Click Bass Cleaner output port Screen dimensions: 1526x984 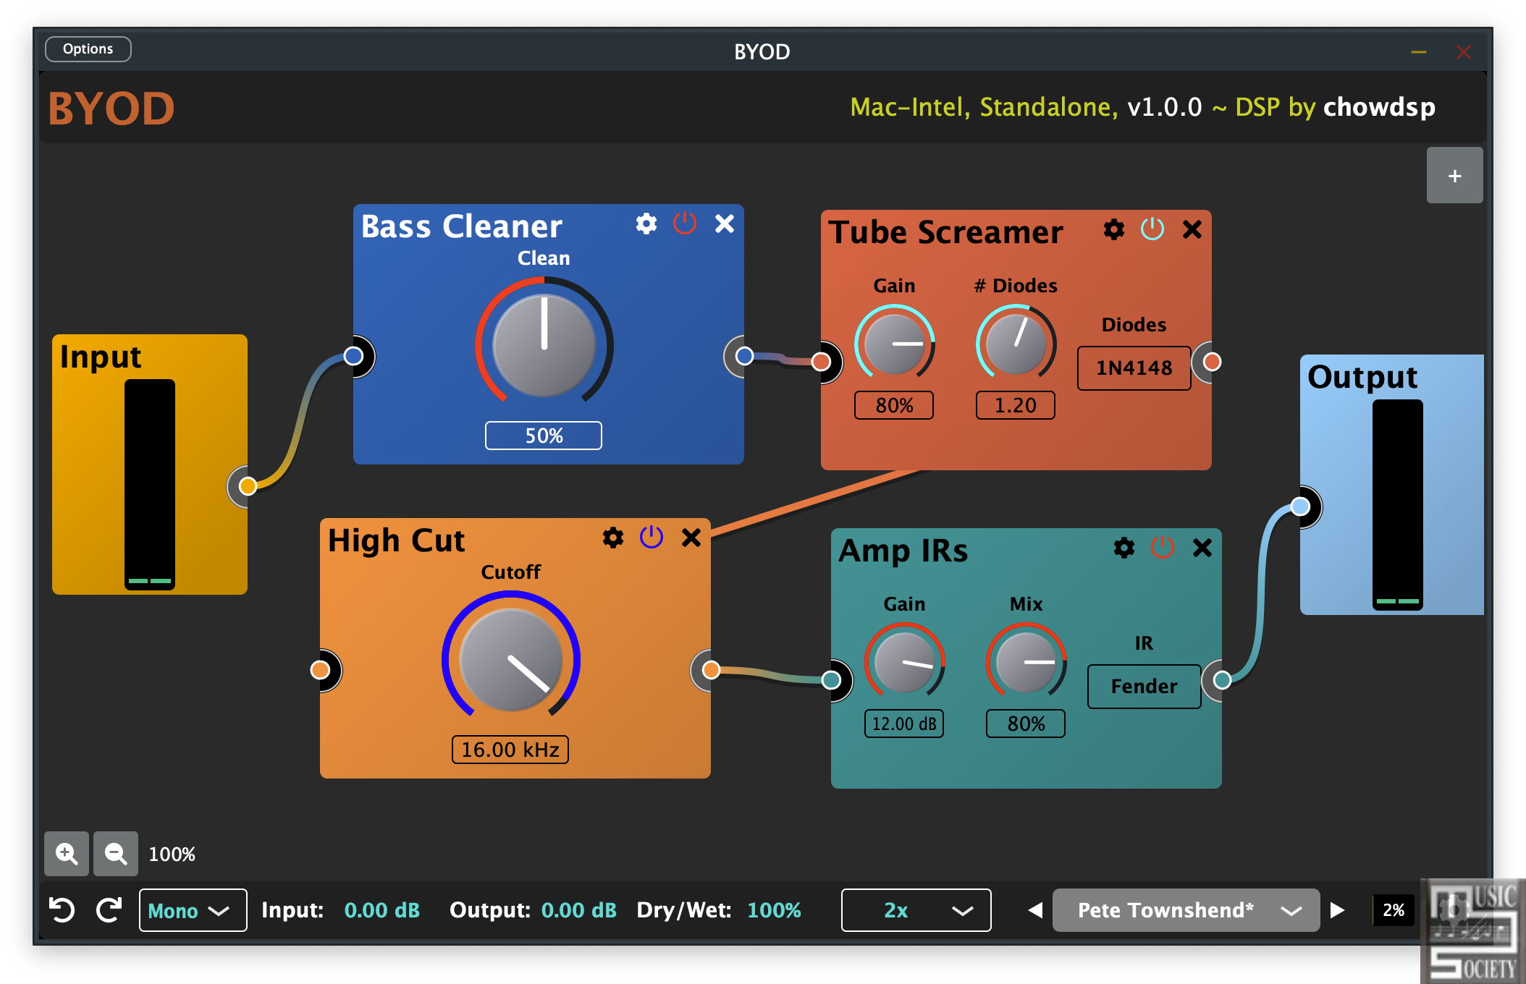point(744,356)
